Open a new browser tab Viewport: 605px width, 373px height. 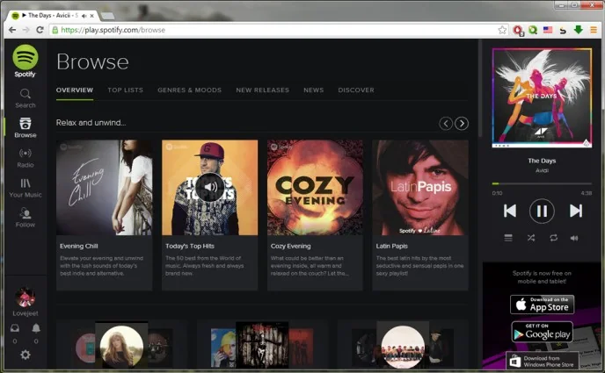(107, 16)
